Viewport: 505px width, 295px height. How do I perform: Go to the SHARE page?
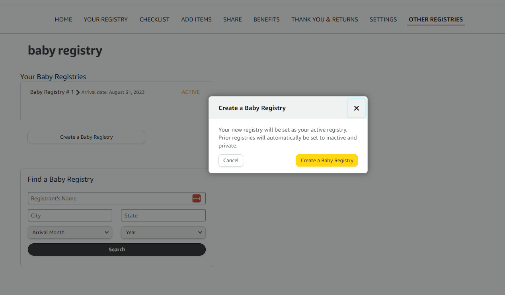pos(232,19)
